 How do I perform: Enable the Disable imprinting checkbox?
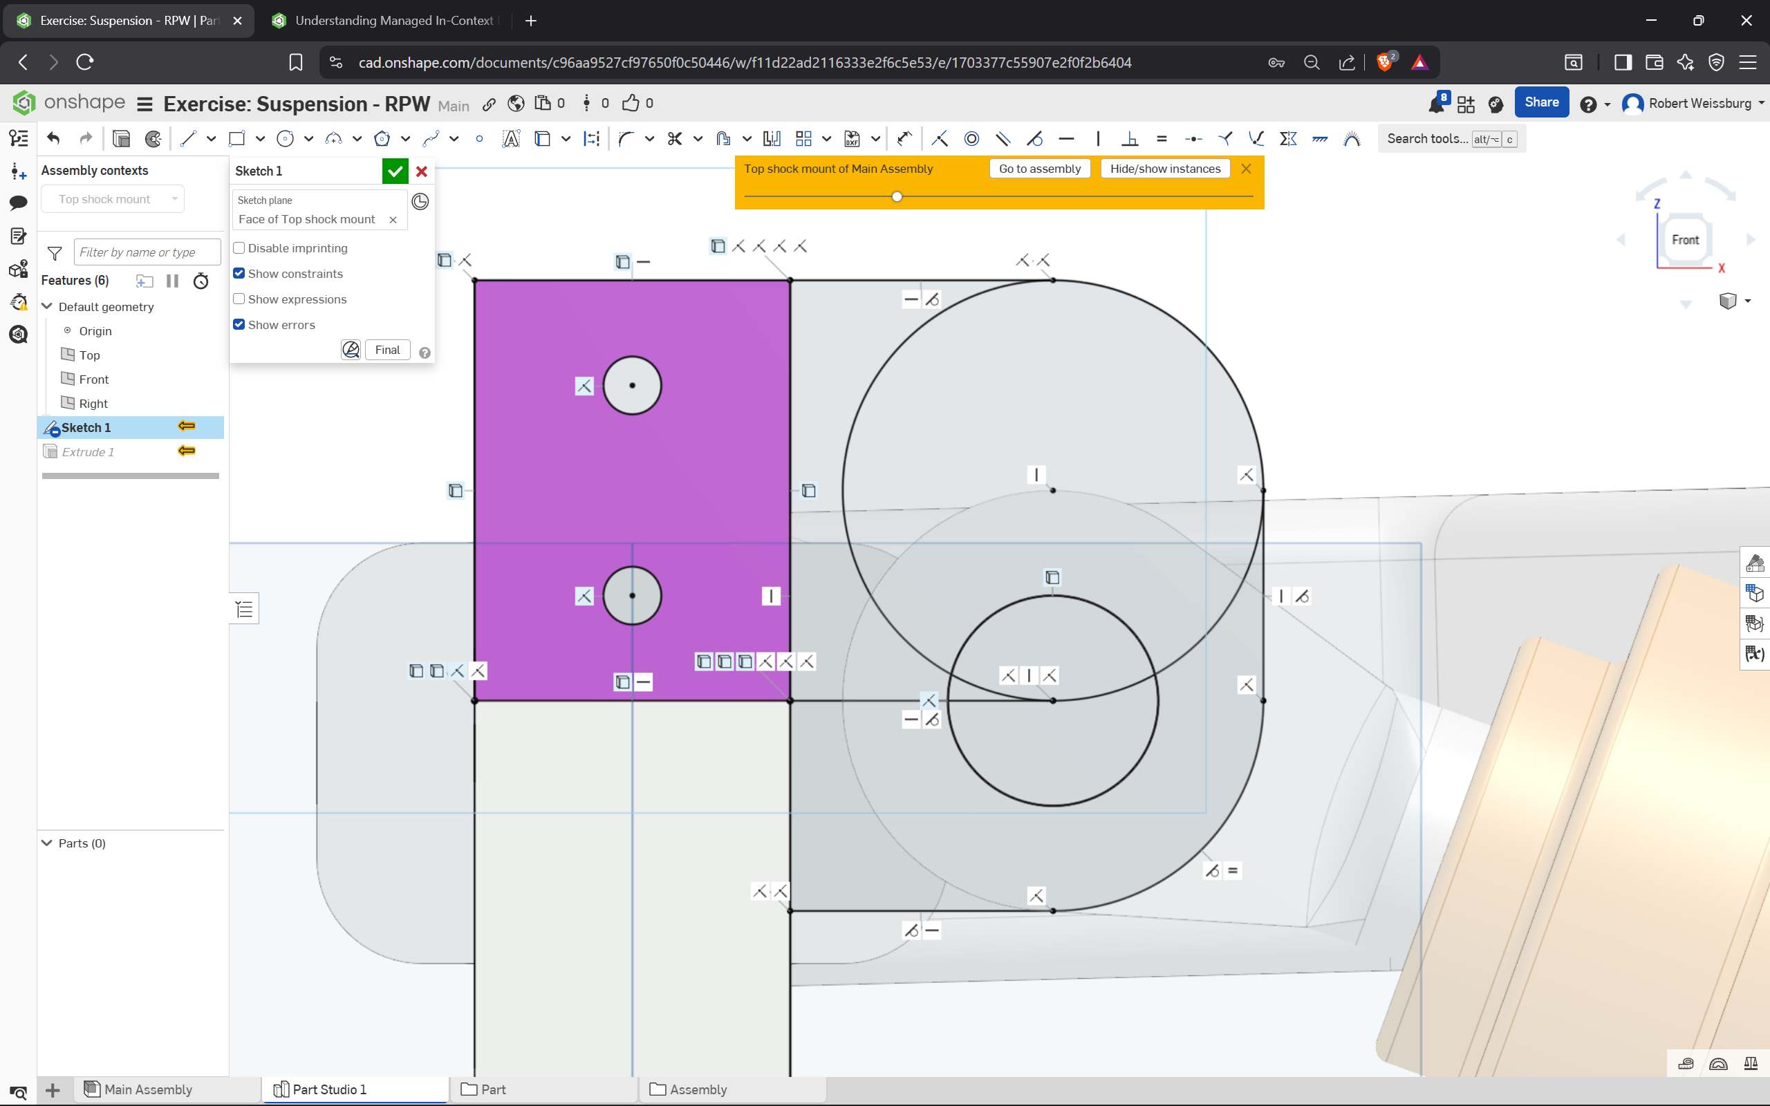coord(239,248)
